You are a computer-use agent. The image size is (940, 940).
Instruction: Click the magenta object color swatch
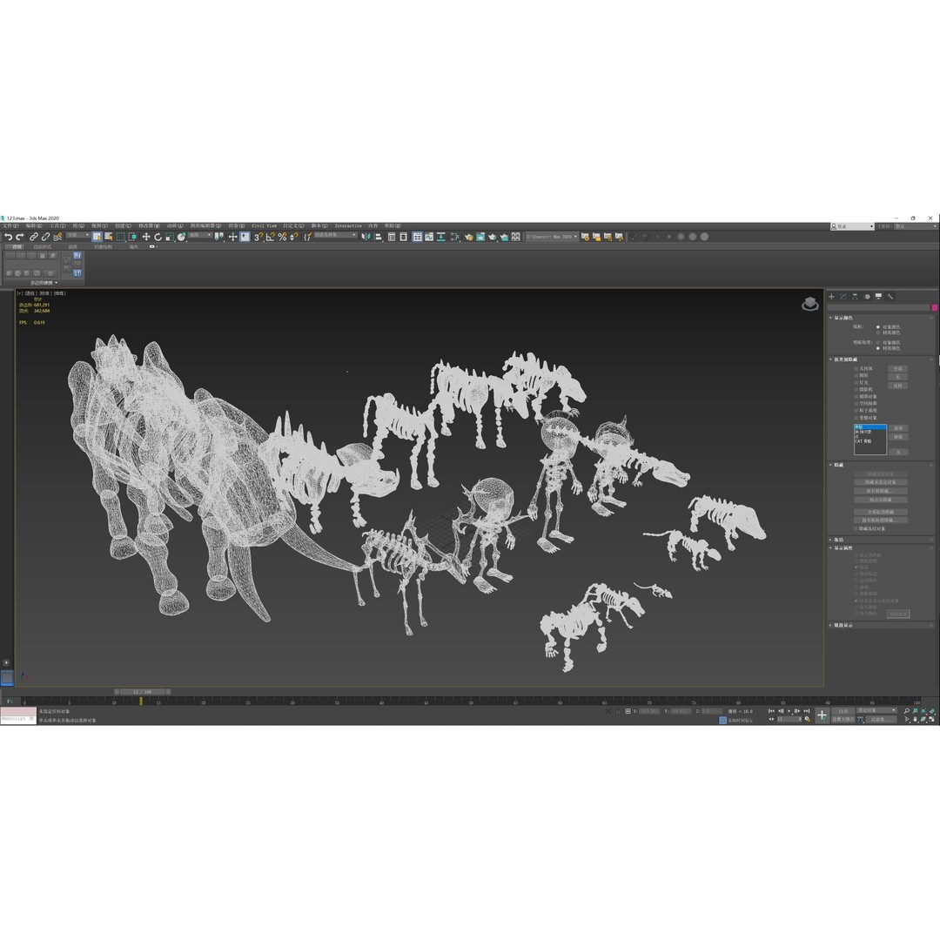pyautogui.click(x=935, y=307)
